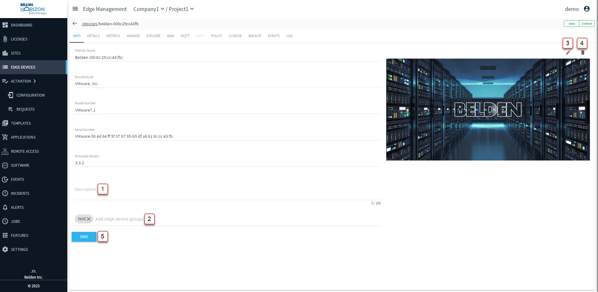The image size is (598, 292).
Task: Remove the 'test' group chip using its X
Action: [89, 219]
